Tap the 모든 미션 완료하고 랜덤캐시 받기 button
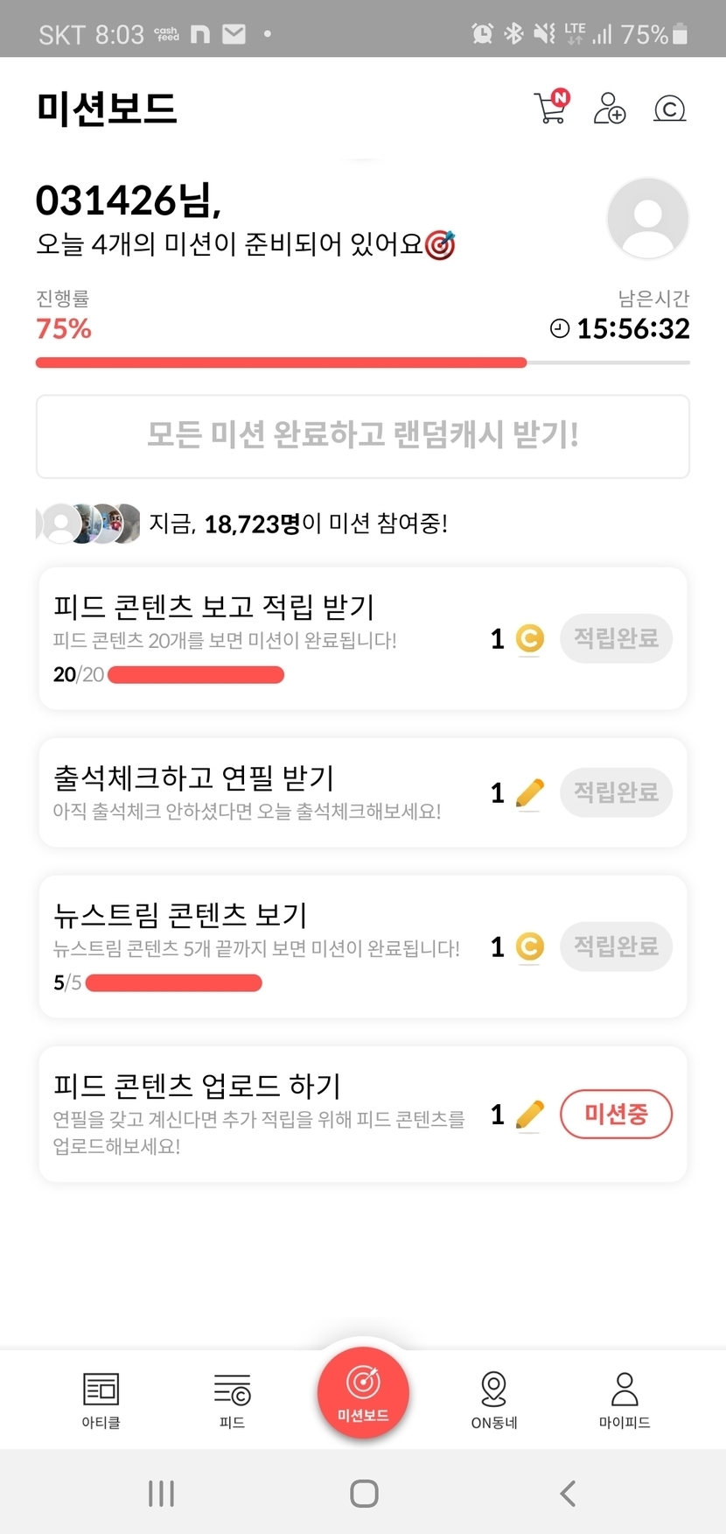 coord(363,436)
